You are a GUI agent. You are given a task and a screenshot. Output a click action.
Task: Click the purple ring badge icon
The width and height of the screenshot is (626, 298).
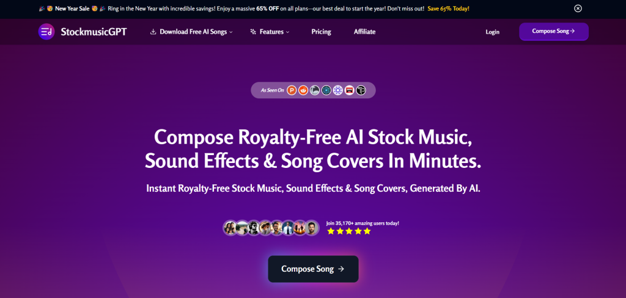pos(338,90)
